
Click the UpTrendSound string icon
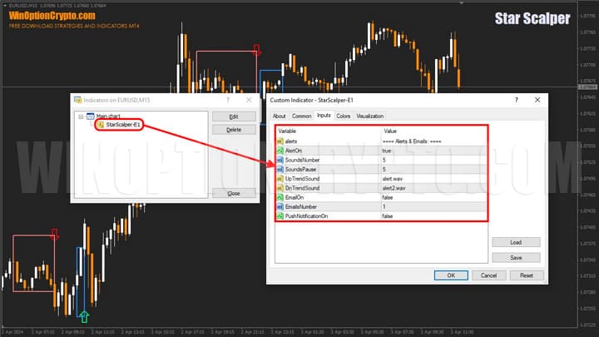280,179
